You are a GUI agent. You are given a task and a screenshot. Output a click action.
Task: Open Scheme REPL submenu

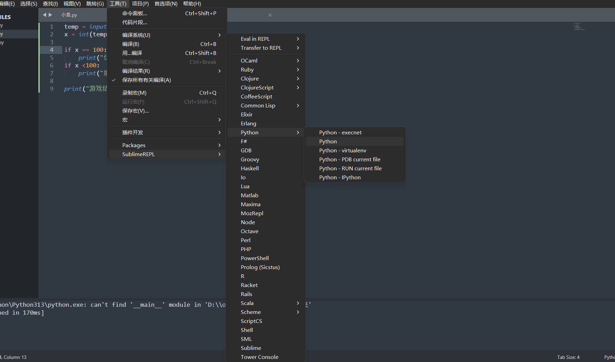pos(265,312)
